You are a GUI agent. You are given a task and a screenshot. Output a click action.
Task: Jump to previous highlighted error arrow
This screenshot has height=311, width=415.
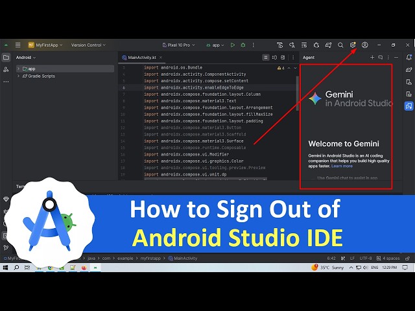tap(289, 68)
